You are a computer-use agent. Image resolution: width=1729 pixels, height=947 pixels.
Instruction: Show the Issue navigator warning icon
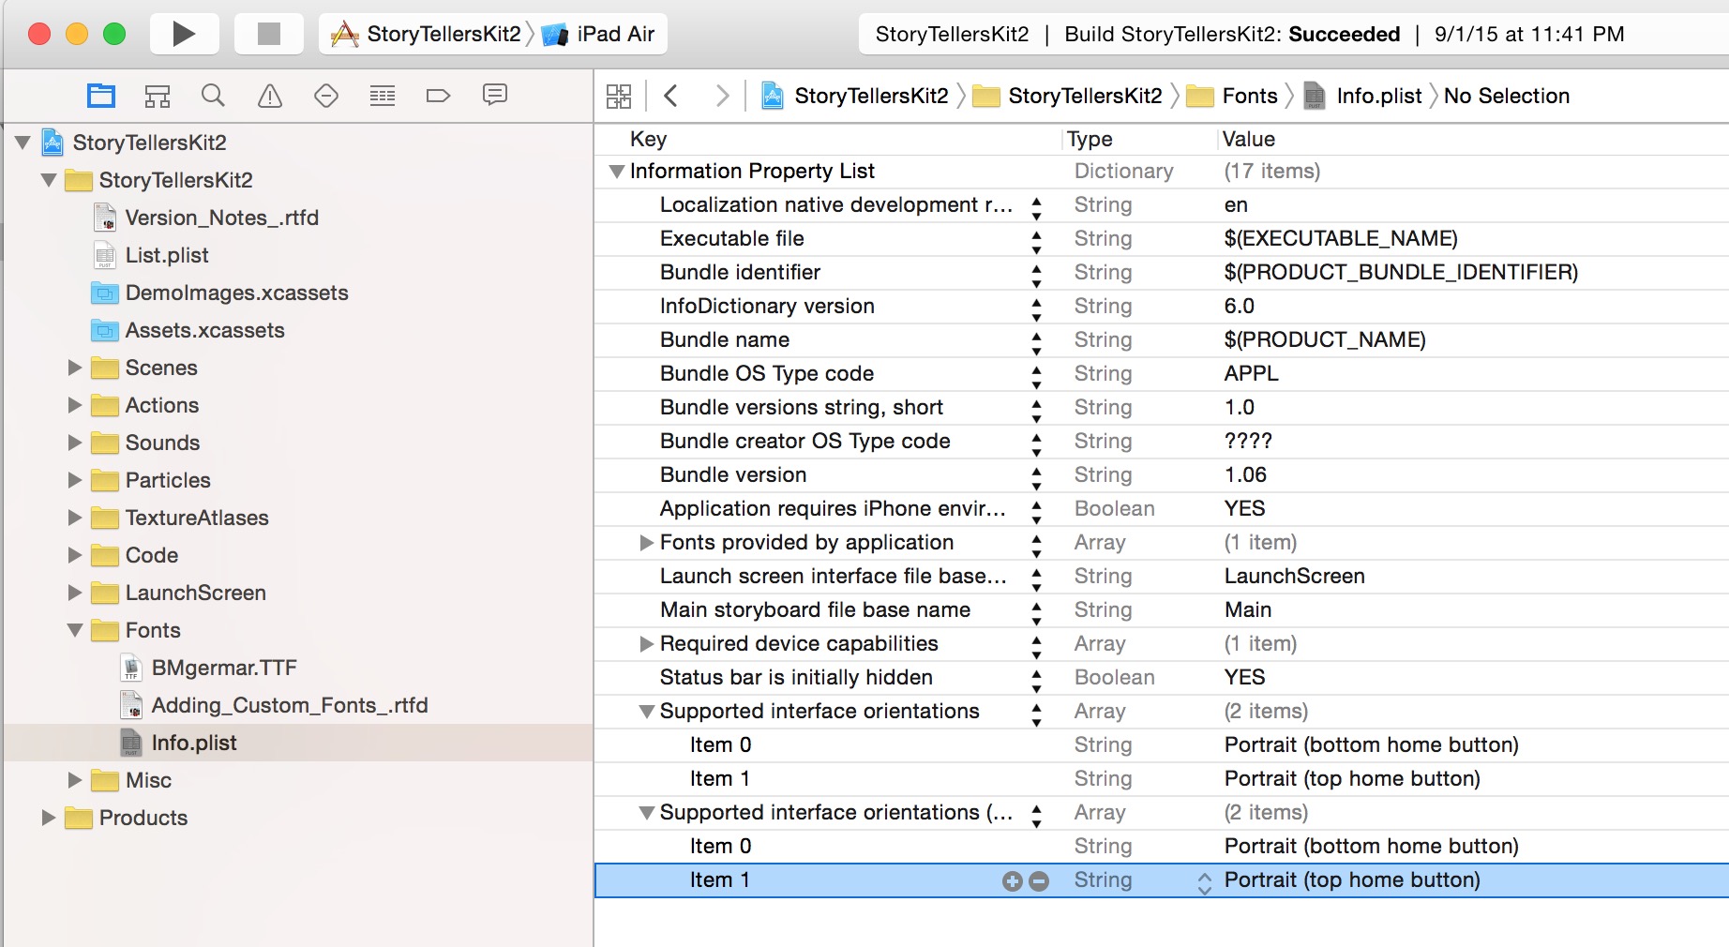269,95
